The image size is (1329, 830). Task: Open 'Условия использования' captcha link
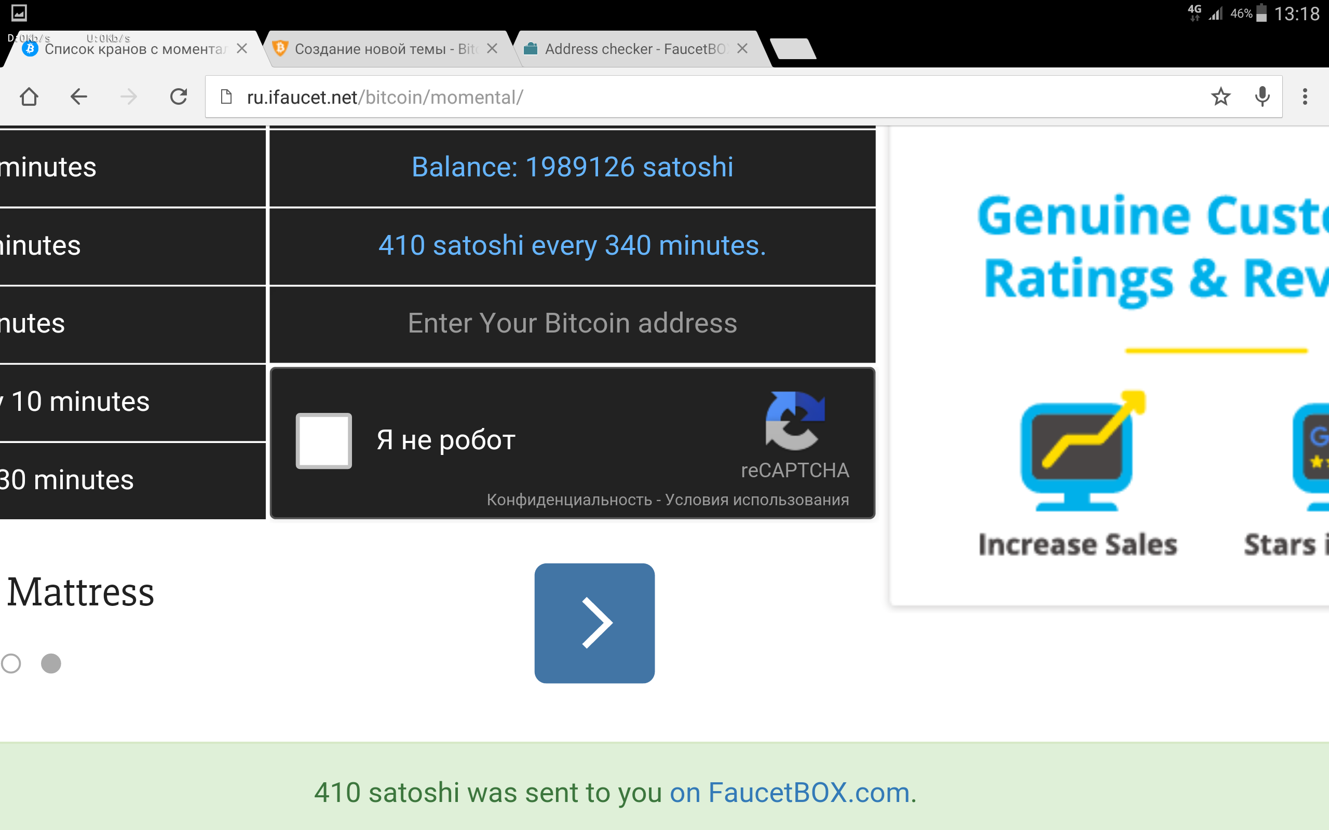click(757, 500)
